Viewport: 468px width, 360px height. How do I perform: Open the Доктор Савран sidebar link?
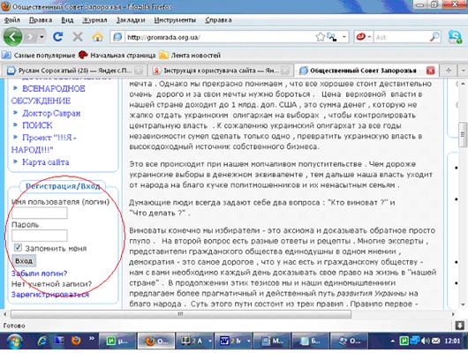coord(51,113)
